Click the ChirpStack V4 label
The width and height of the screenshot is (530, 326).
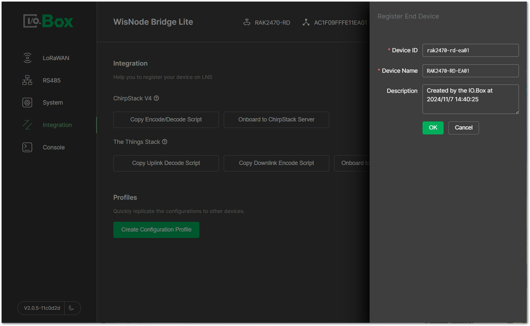point(132,98)
